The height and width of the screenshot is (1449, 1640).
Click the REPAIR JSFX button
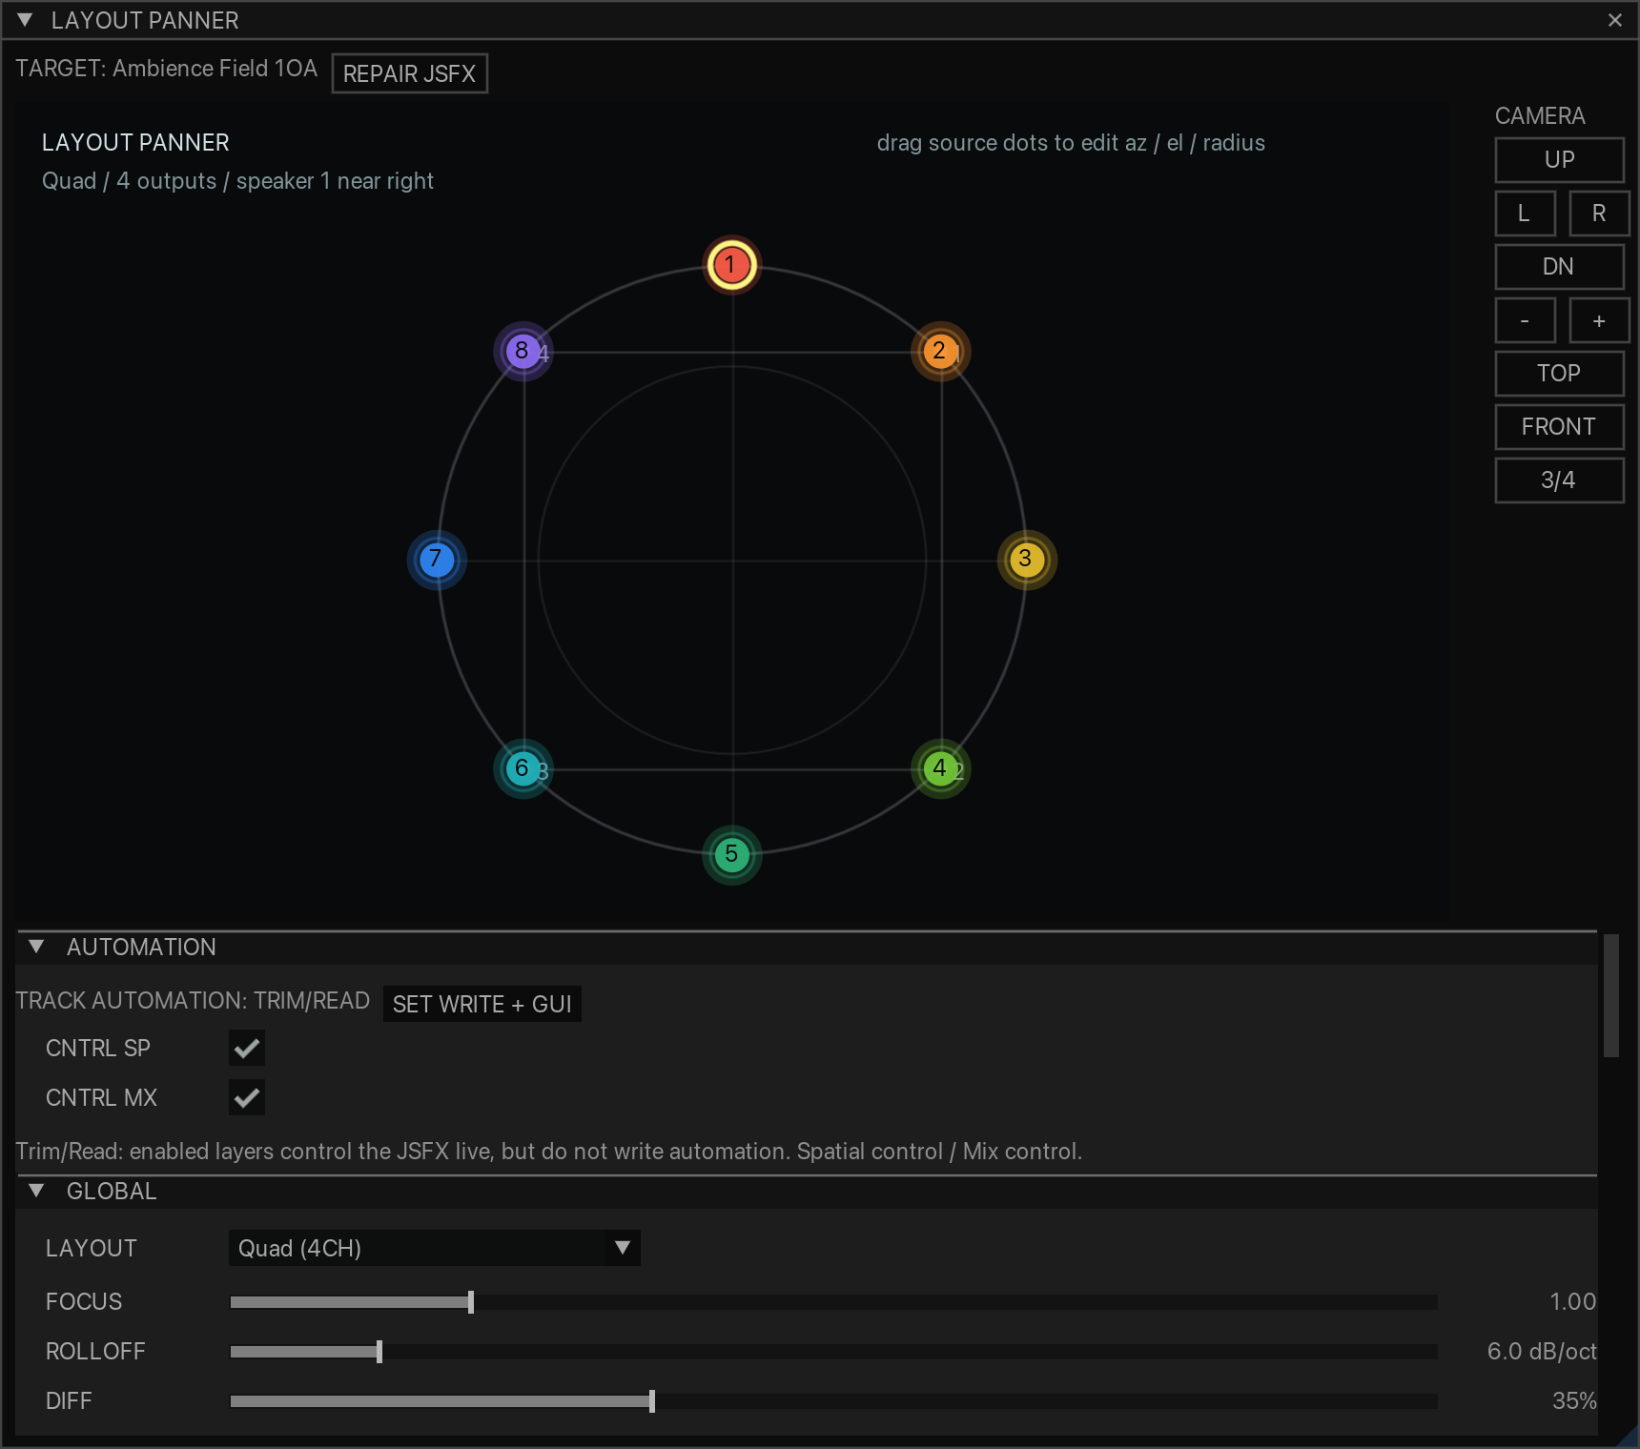pos(409,73)
